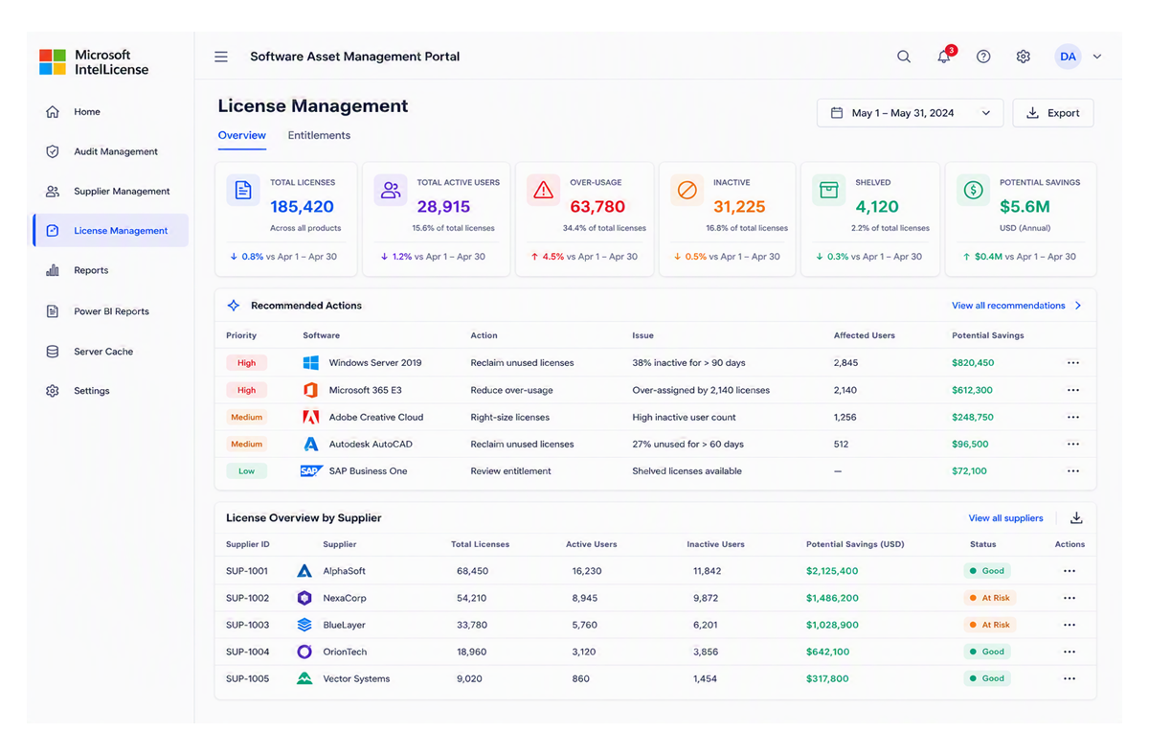Click the DA user avatar
The height and width of the screenshot is (755, 1149).
pyautogui.click(x=1068, y=57)
